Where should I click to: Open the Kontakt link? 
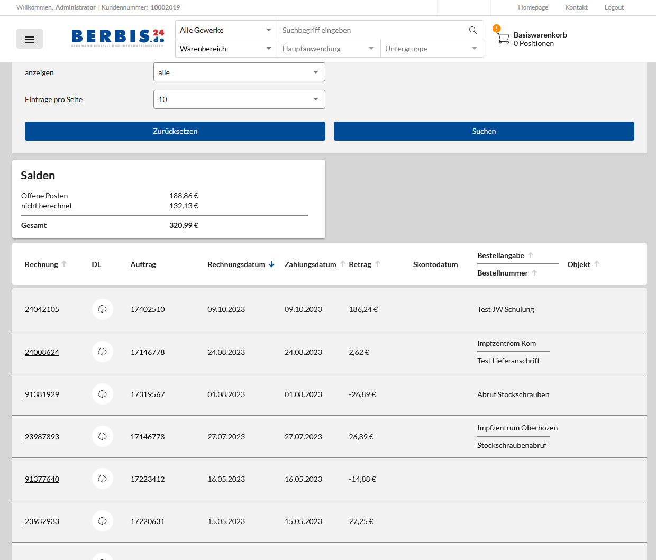click(576, 7)
